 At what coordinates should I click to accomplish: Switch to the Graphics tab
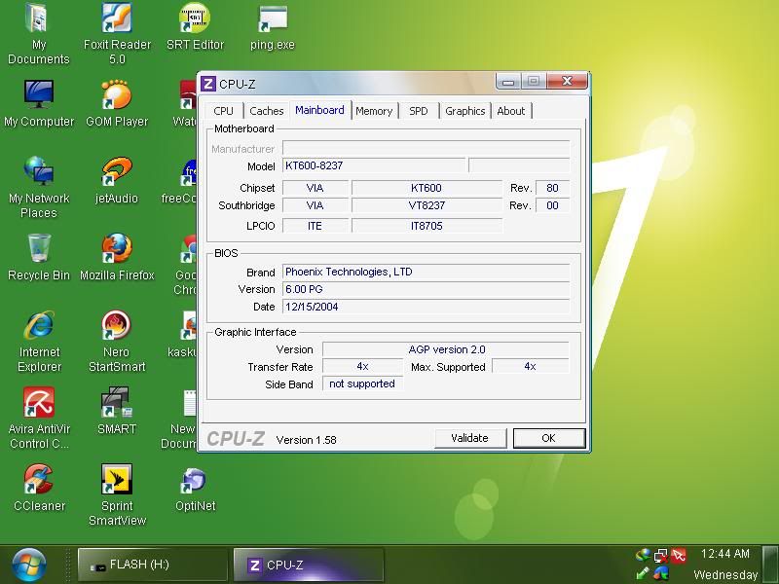point(465,111)
